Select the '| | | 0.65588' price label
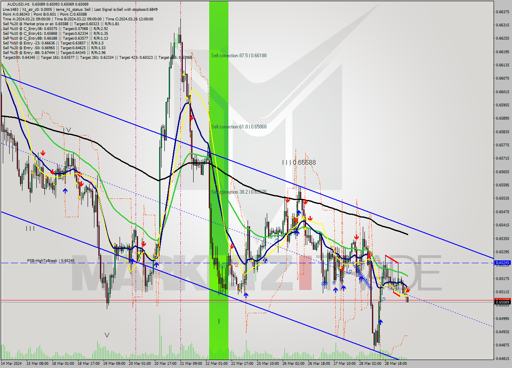The width and height of the screenshot is (512, 368). pyautogui.click(x=299, y=162)
